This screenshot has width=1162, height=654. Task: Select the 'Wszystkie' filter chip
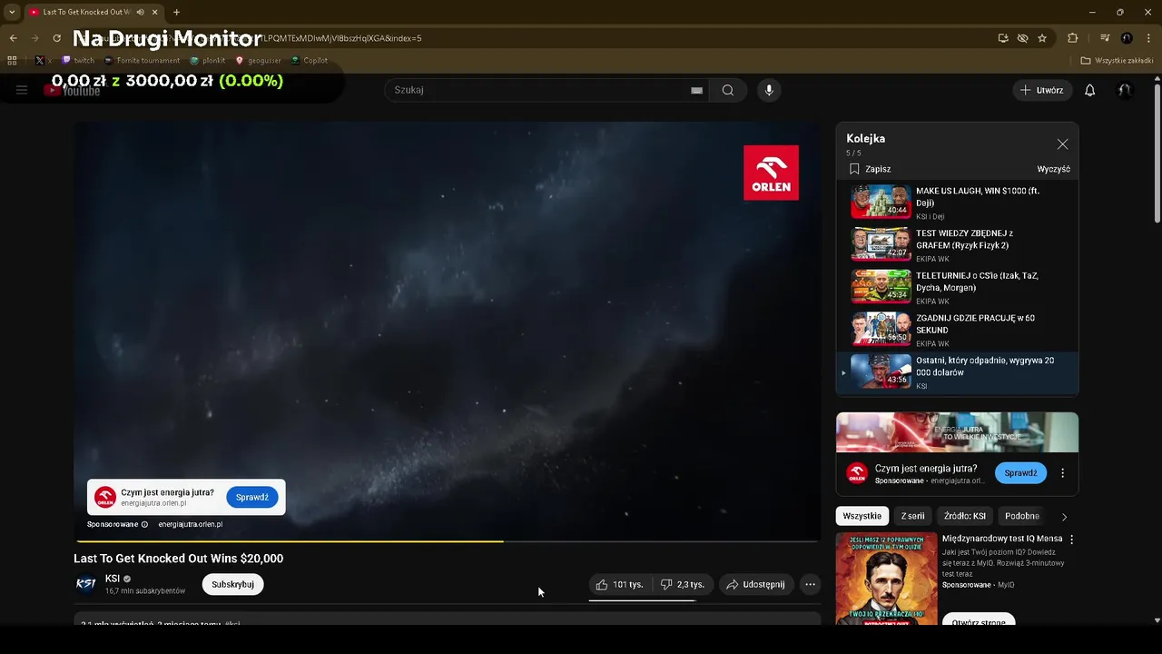pyautogui.click(x=862, y=516)
